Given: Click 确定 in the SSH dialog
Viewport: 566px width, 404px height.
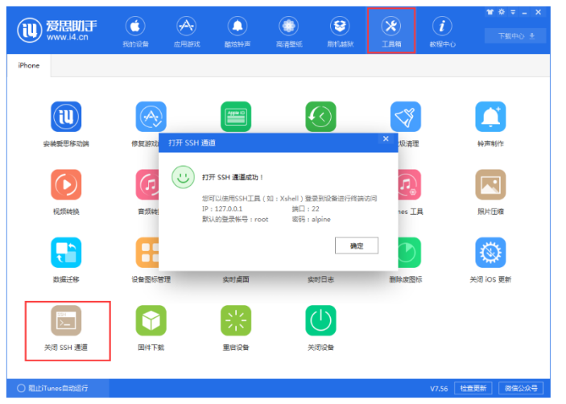Looking at the screenshot, I should (357, 245).
